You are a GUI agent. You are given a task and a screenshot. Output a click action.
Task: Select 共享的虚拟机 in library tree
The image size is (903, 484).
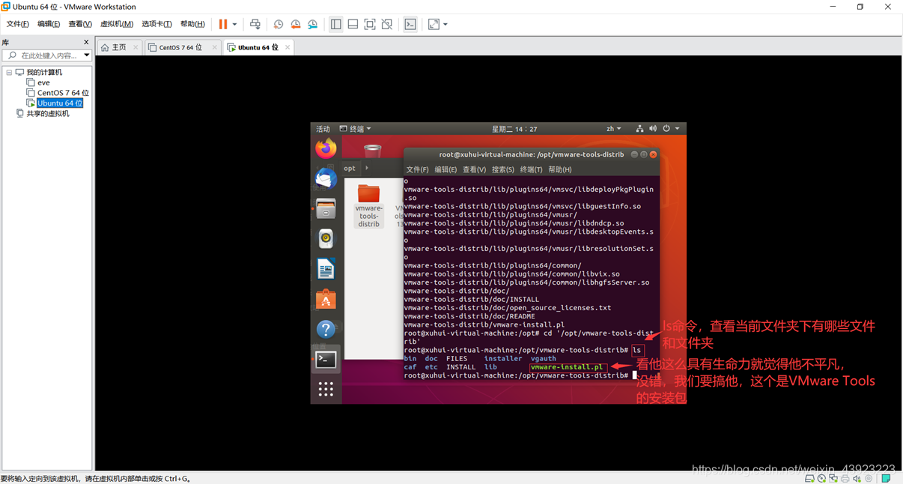click(x=48, y=114)
